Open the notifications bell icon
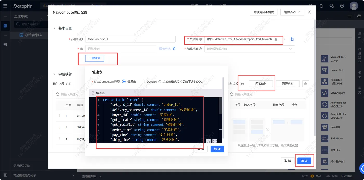The width and height of the screenshot is (364, 180). 321,6
